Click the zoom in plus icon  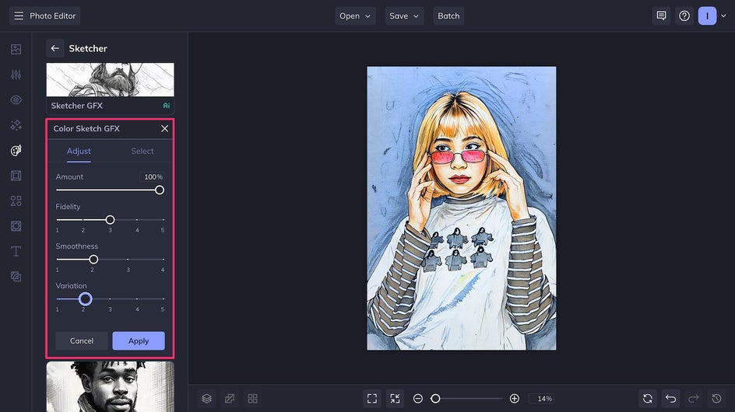[514, 399]
